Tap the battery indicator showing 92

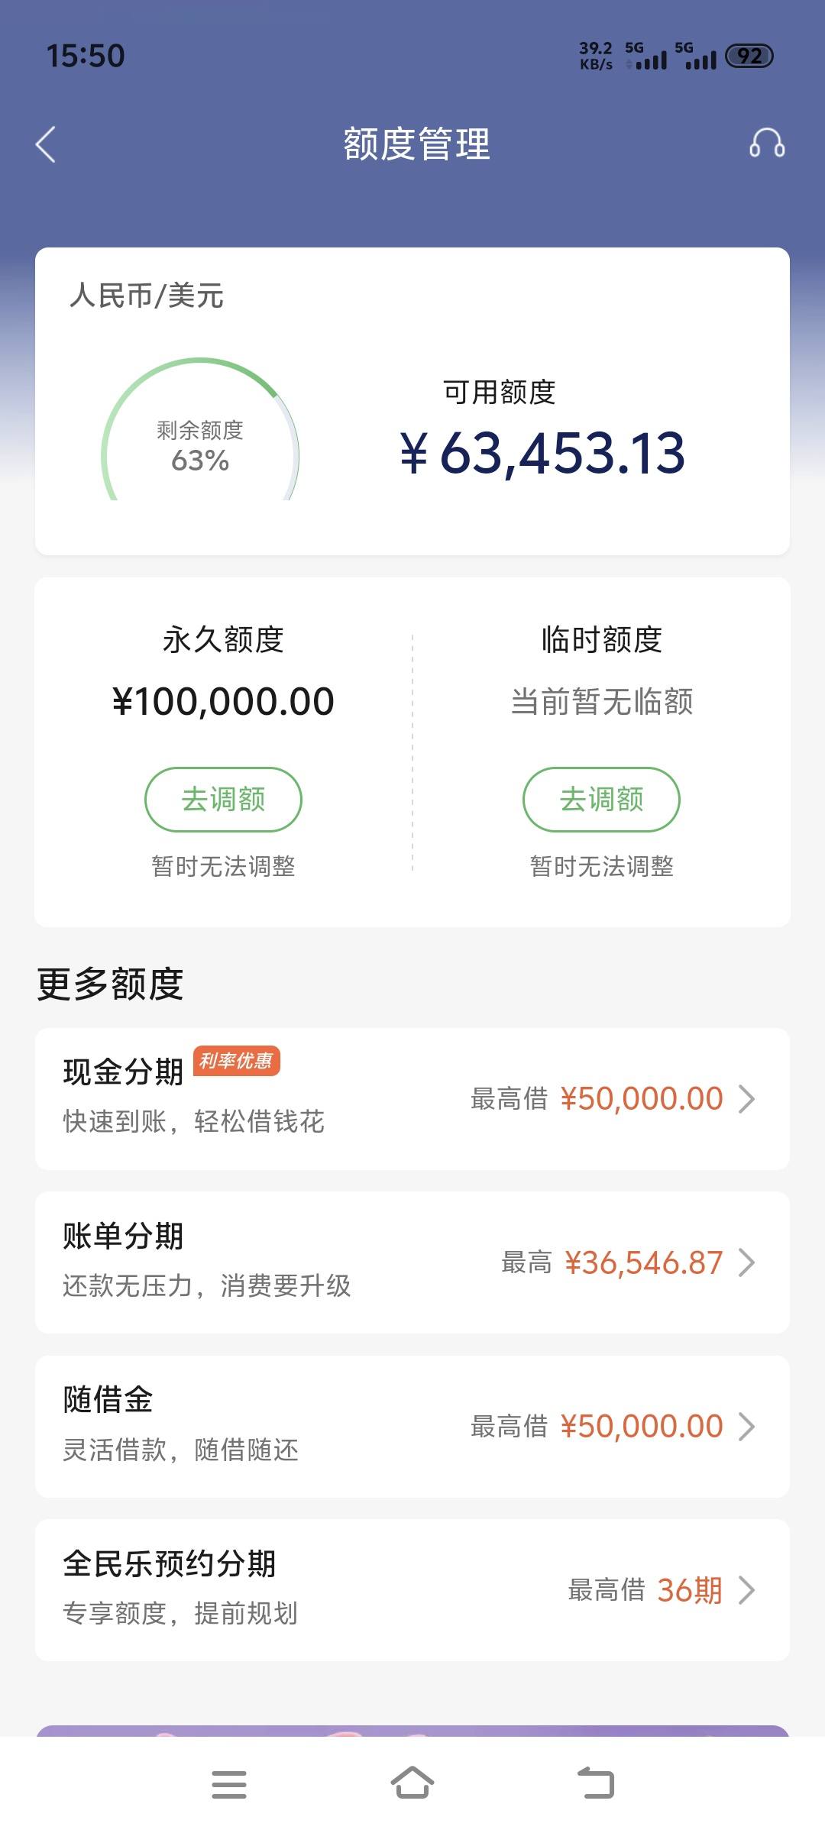[x=749, y=56]
